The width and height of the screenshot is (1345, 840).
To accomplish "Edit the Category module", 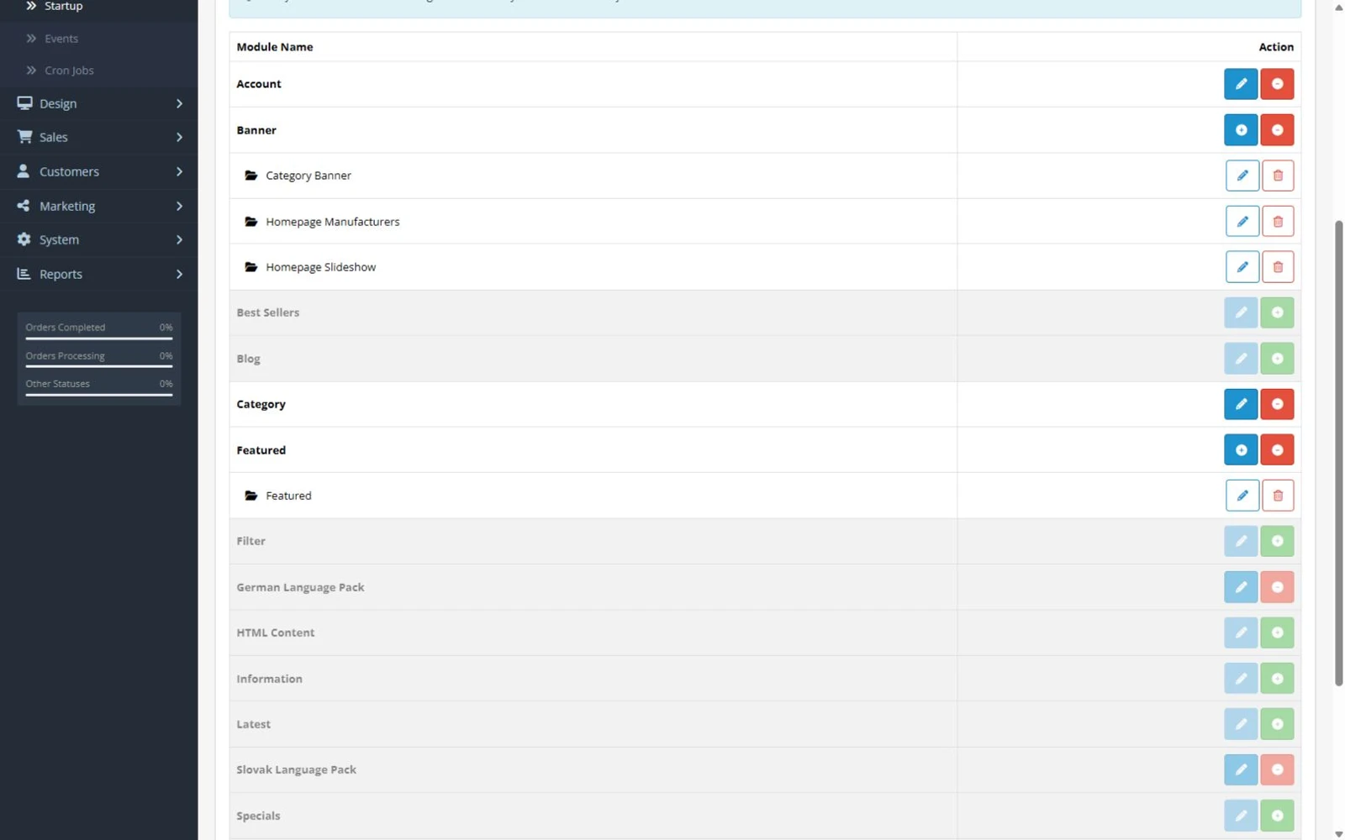I will tap(1241, 404).
